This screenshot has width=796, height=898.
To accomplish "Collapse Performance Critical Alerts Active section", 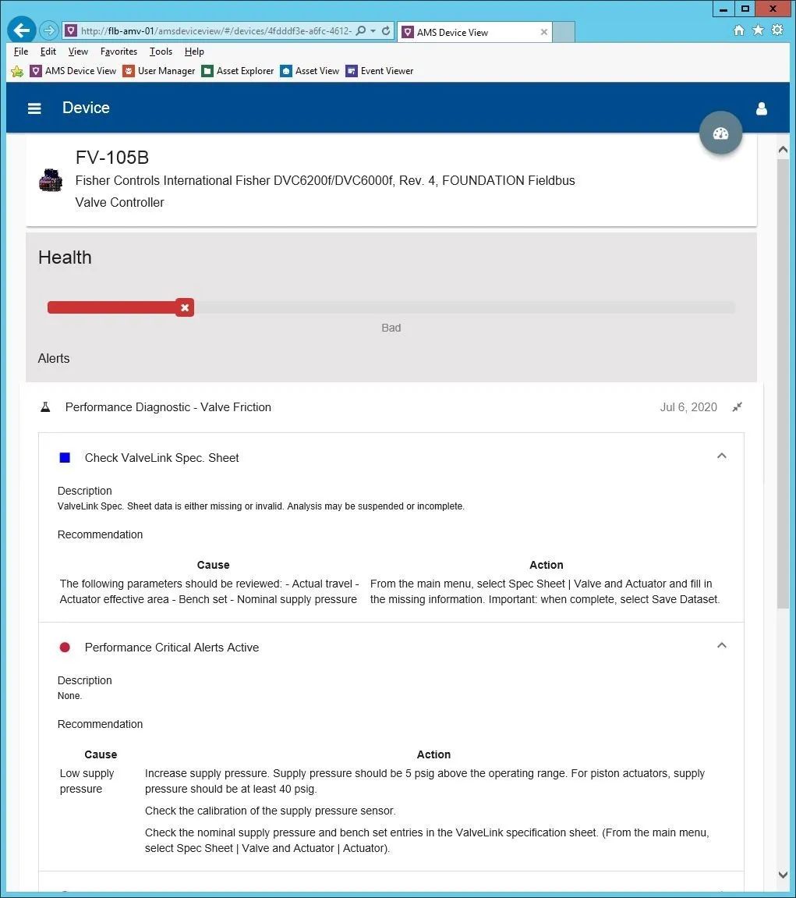I will point(722,645).
